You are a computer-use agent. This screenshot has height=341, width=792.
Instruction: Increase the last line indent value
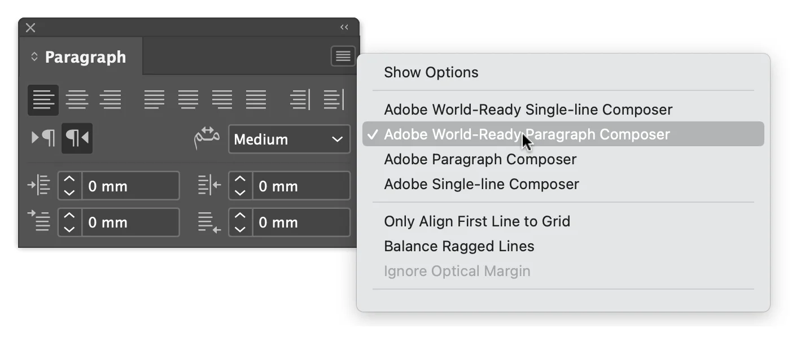pyautogui.click(x=240, y=216)
